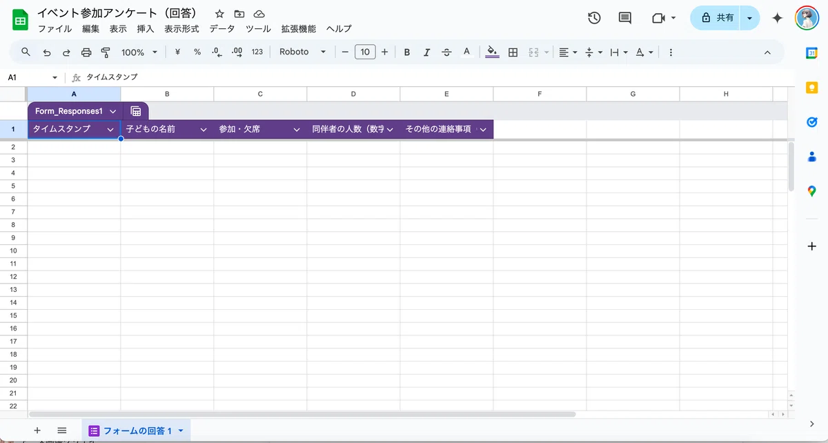
Task: Open the 拡張機能 menu
Action: pos(299,29)
